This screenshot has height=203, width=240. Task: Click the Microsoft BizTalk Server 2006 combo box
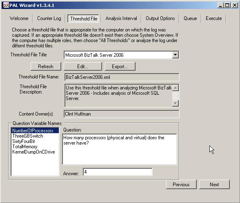(x=121, y=55)
